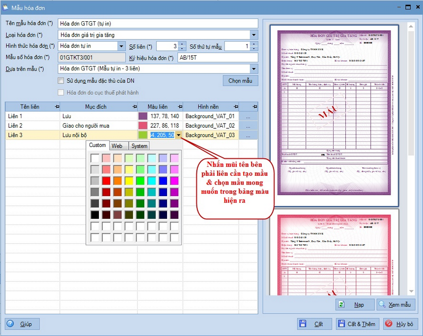
Task: Pick pure blue in color palette
Action: coord(163,181)
